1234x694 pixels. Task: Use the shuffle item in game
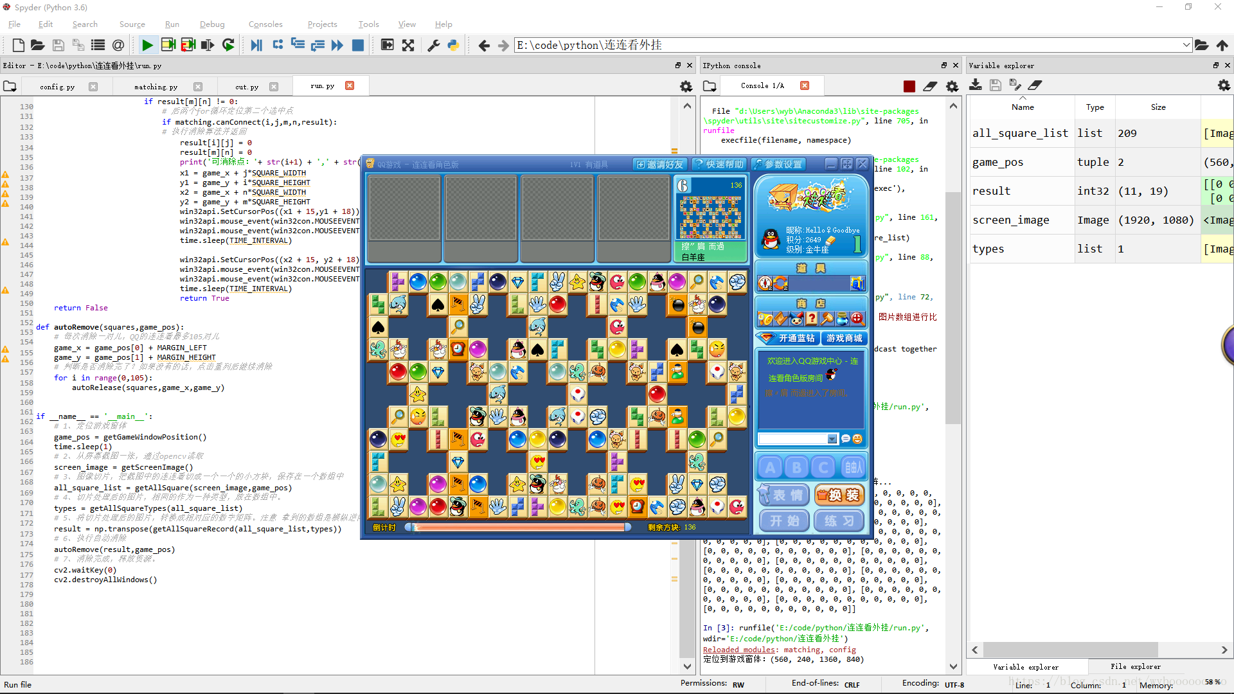click(781, 283)
